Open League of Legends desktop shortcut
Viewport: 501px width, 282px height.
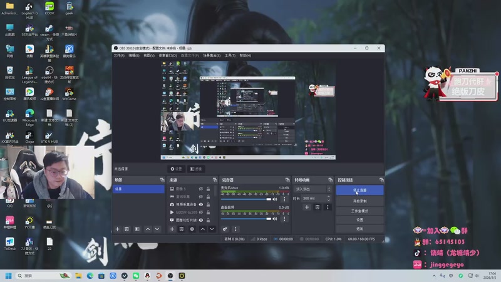[x=29, y=75]
